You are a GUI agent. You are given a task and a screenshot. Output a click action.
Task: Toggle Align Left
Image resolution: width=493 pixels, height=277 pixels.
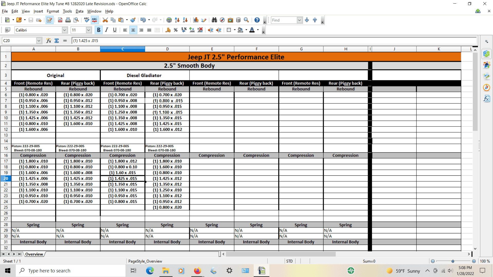tap(125, 30)
